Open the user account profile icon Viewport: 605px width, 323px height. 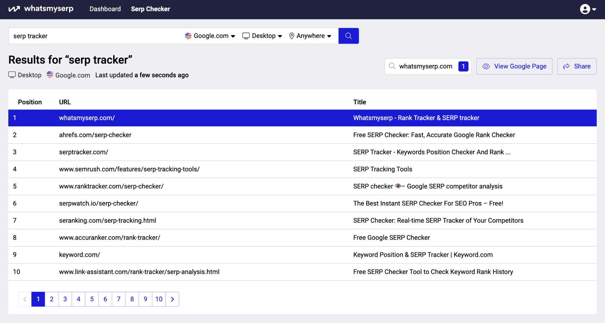[585, 9]
